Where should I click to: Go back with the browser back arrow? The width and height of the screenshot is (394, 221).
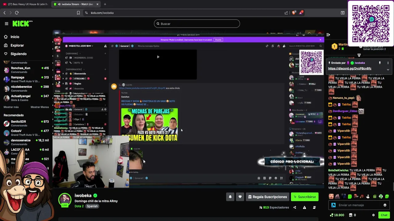[x=4, y=13]
